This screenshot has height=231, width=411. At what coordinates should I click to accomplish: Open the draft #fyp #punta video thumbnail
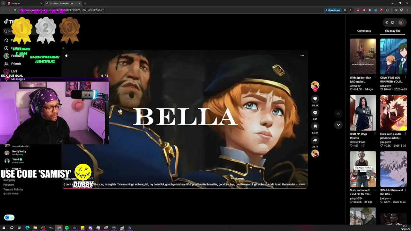[363, 113]
